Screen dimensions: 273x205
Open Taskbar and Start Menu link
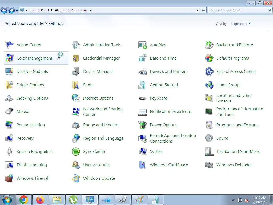pos(238,152)
